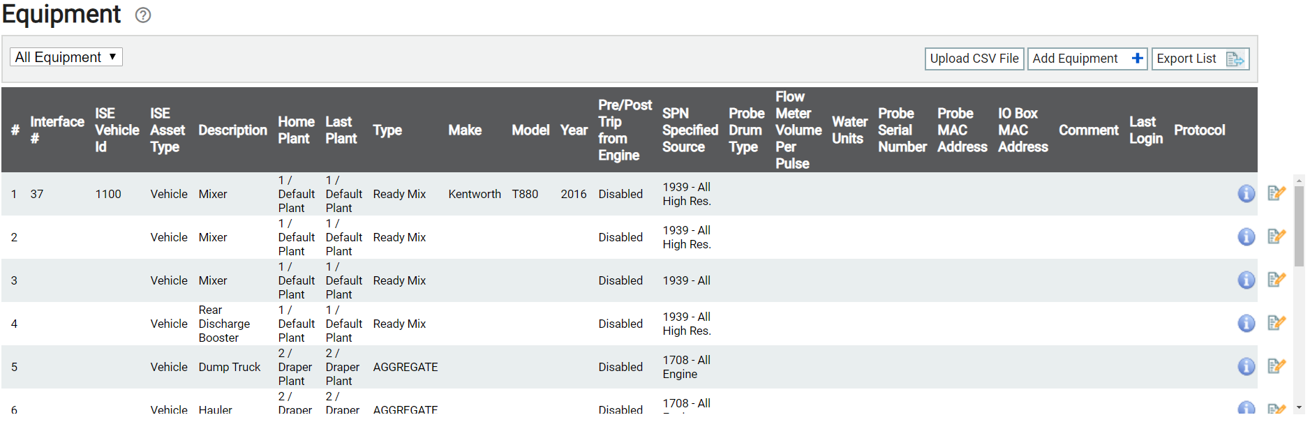This screenshot has width=1310, height=445.
Task: Sort by Type column header
Action: 387,130
